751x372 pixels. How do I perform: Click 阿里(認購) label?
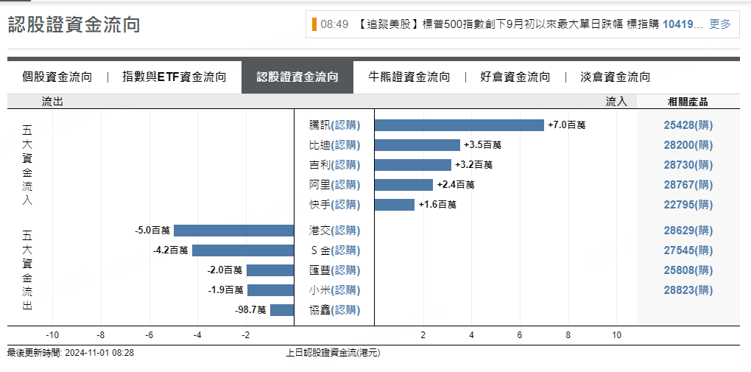click(334, 185)
